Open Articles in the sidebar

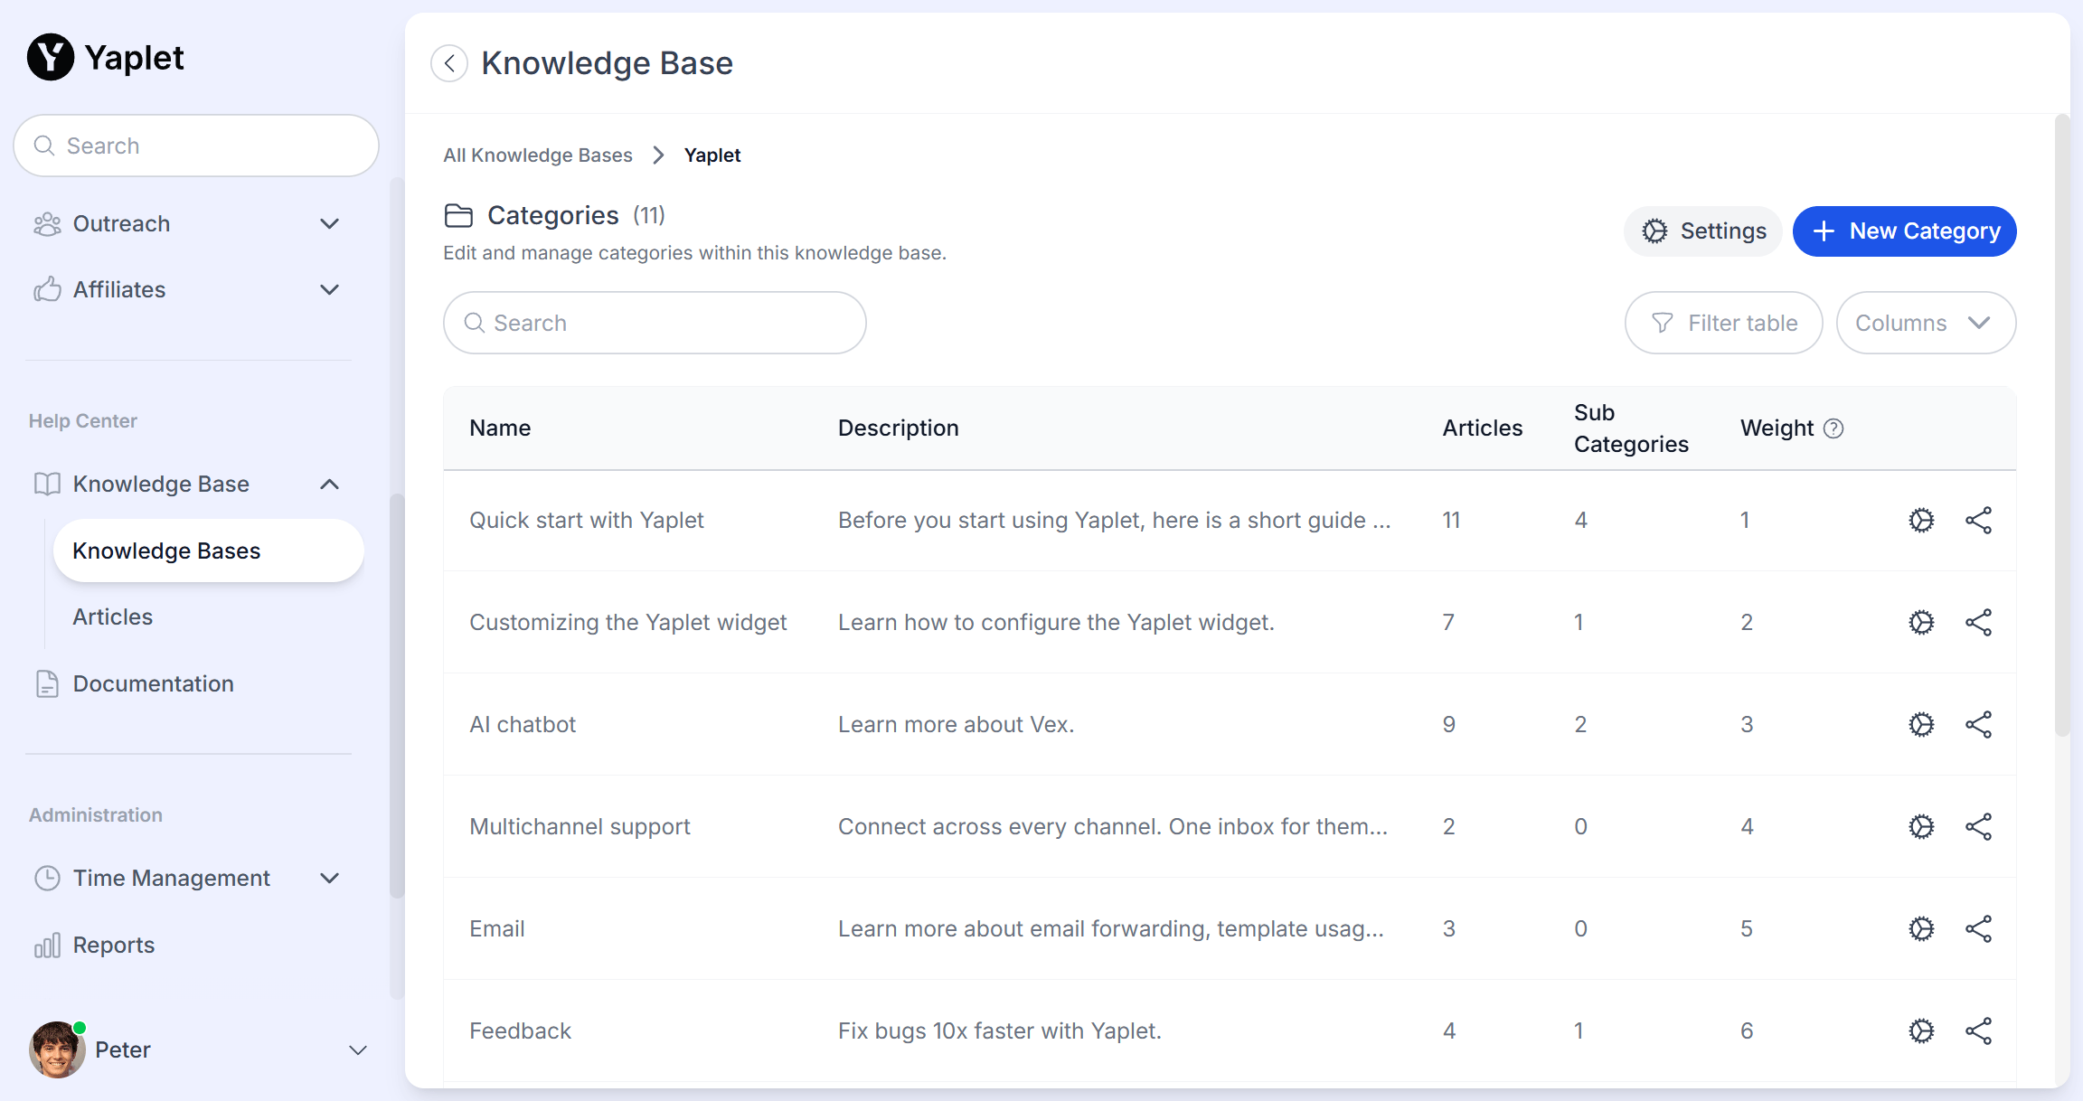tap(113, 616)
